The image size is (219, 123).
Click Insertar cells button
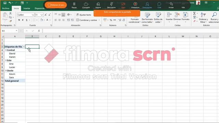(x=169, y=17)
